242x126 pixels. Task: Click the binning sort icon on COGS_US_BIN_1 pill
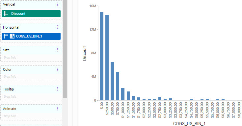tap(12, 36)
